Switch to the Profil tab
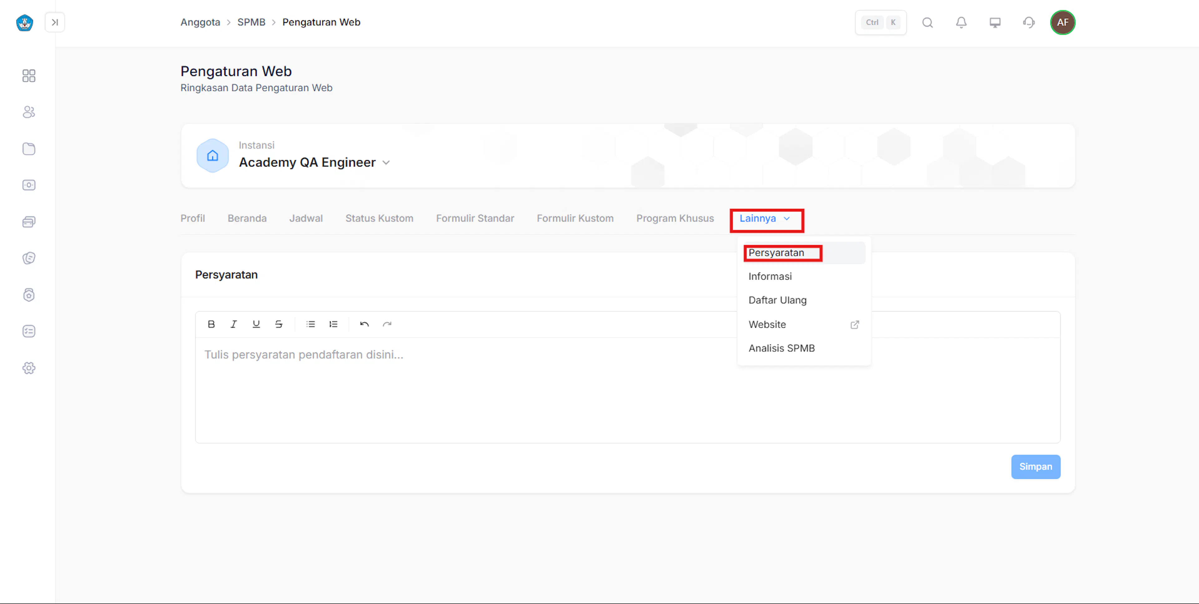Screen dimensions: 1199x604 point(193,219)
